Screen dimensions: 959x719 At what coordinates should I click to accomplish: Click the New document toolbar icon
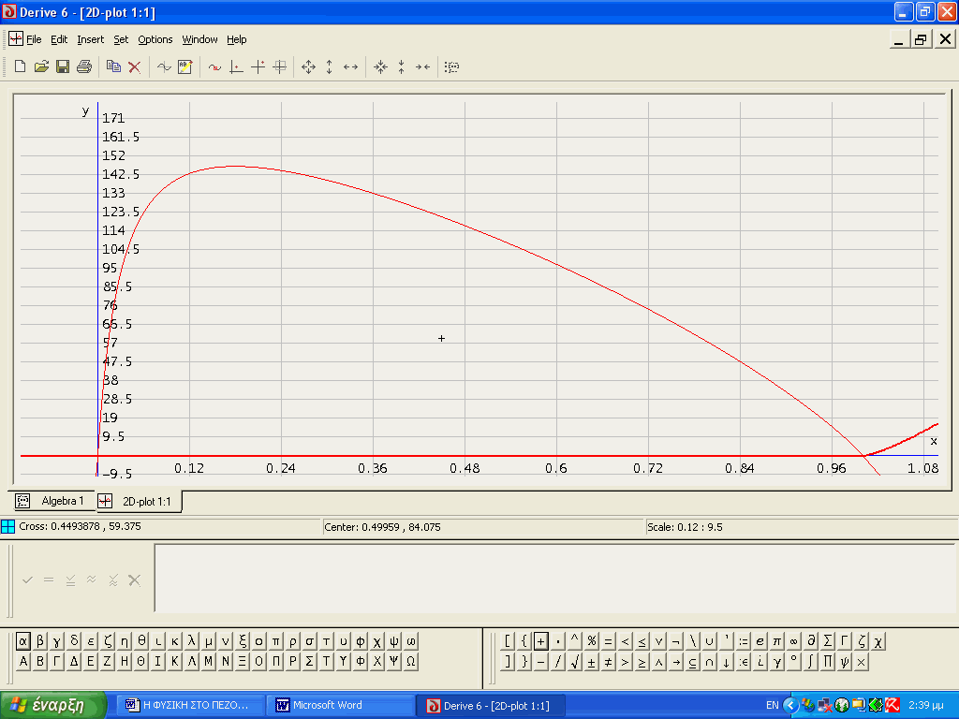pos(20,66)
